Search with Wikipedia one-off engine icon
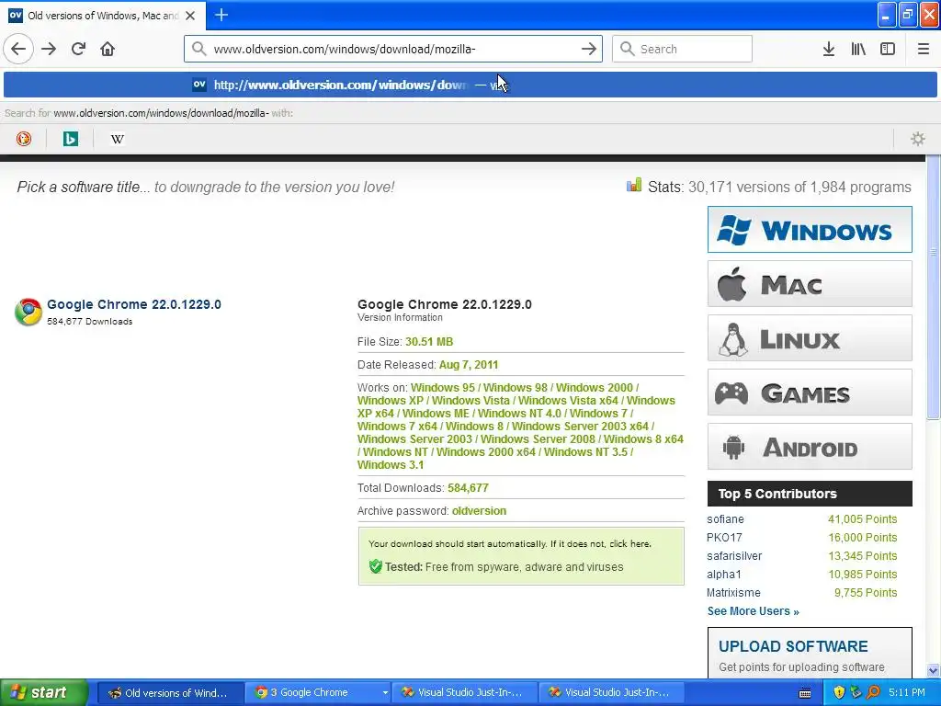The width and height of the screenshot is (941, 706). [x=117, y=139]
